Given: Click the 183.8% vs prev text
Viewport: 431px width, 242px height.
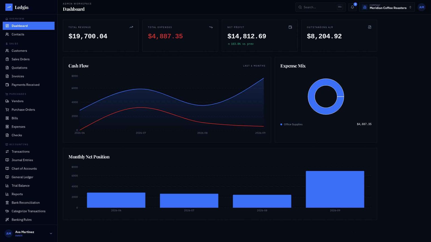Looking at the screenshot, I should pyautogui.click(x=242, y=44).
